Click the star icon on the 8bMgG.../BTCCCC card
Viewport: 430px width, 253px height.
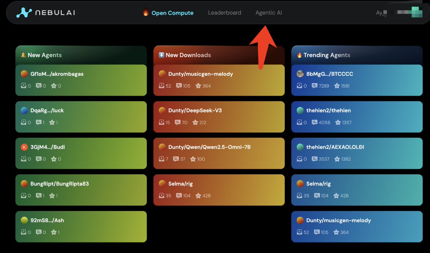(x=337, y=86)
